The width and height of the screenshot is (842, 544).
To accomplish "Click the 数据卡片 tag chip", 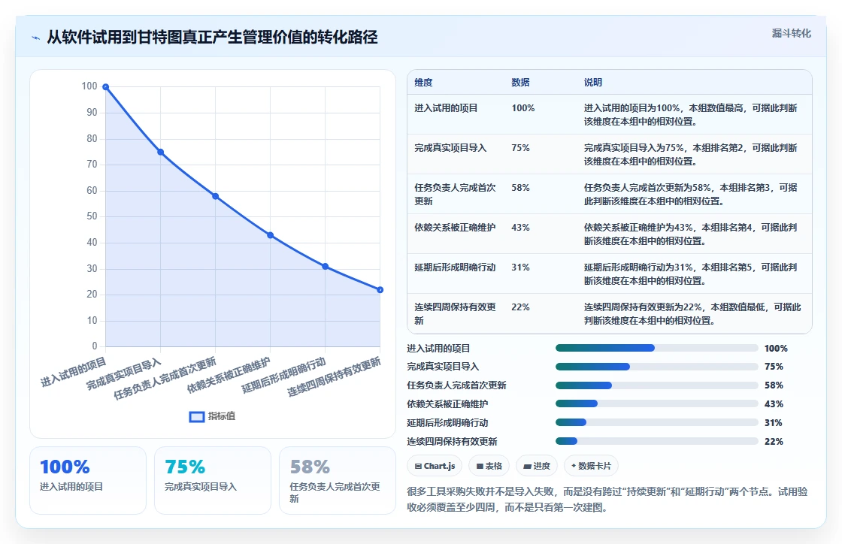I will tap(591, 466).
